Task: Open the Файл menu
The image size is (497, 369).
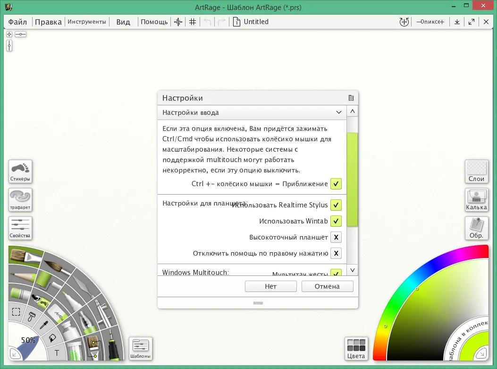Action: click(x=17, y=22)
